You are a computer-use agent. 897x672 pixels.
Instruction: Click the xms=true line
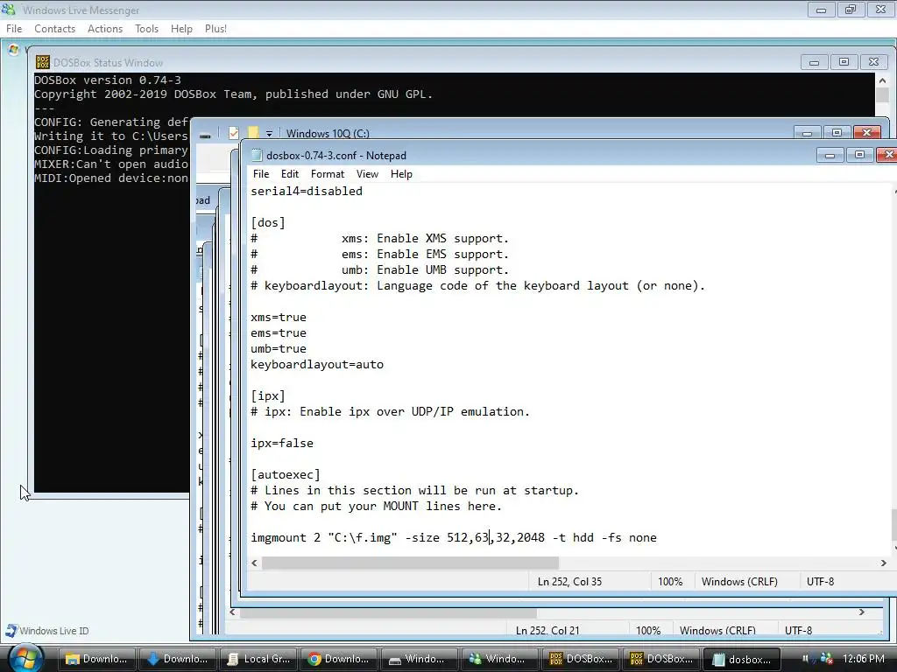[279, 317]
